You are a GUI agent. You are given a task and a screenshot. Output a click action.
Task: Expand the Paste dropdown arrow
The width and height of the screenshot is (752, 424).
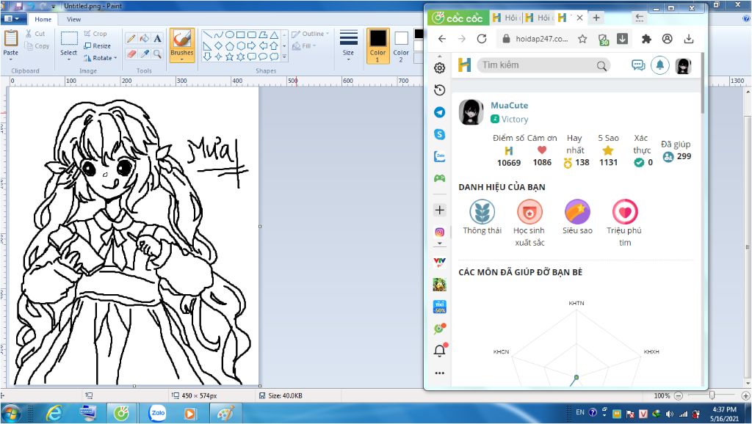click(x=10, y=59)
